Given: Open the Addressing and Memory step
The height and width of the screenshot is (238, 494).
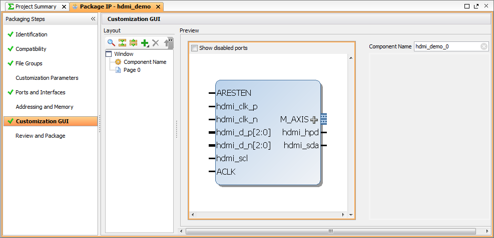Looking at the screenshot, I should click(x=45, y=107).
